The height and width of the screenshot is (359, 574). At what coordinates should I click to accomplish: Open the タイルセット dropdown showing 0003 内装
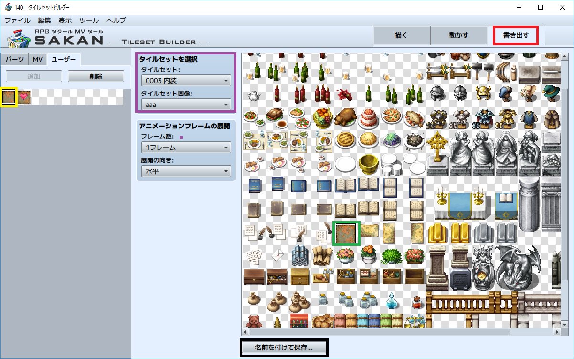[186, 81]
